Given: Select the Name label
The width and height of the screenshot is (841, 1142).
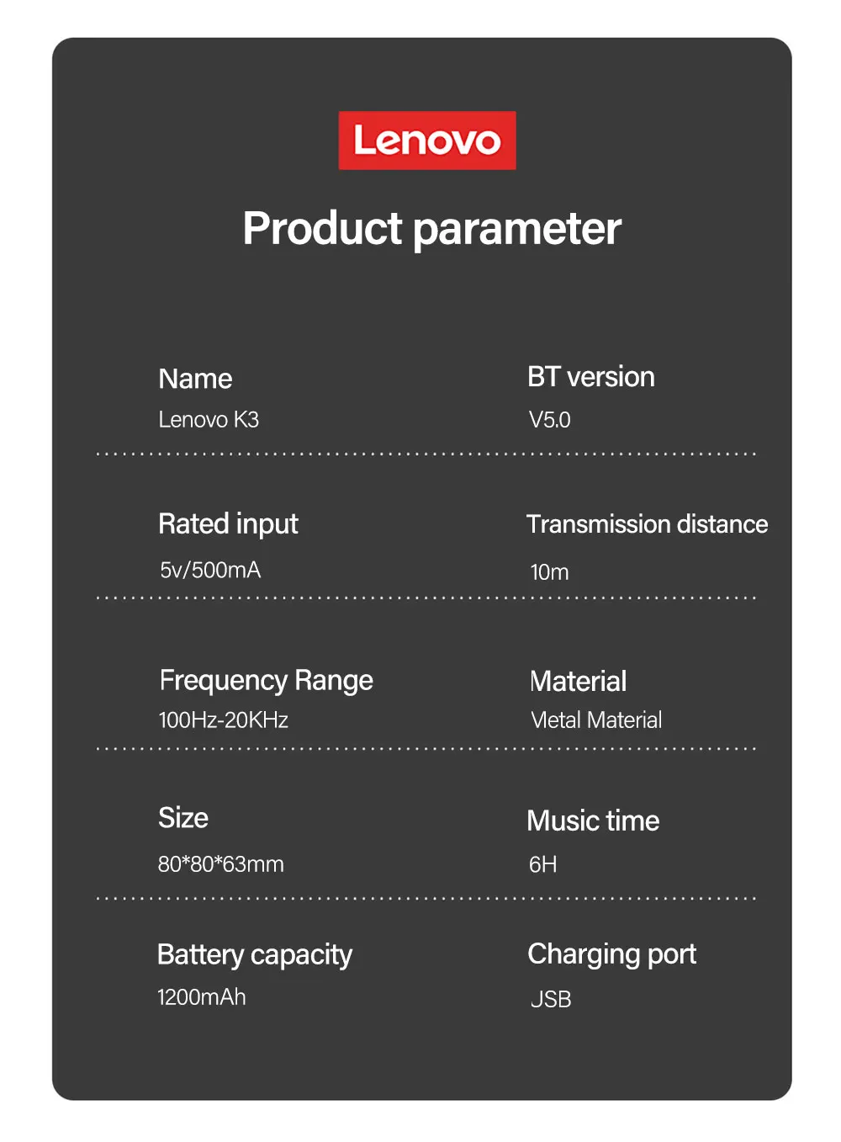Looking at the screenshot, I should 195,379.
